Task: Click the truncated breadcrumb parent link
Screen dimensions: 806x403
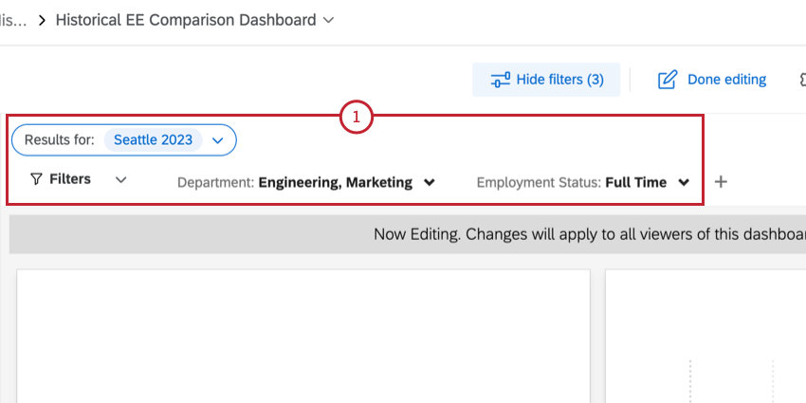Action: (13, 20)
